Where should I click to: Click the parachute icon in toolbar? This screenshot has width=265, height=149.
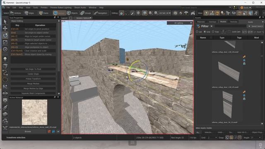pyautogui.click(x=186, y=13)
